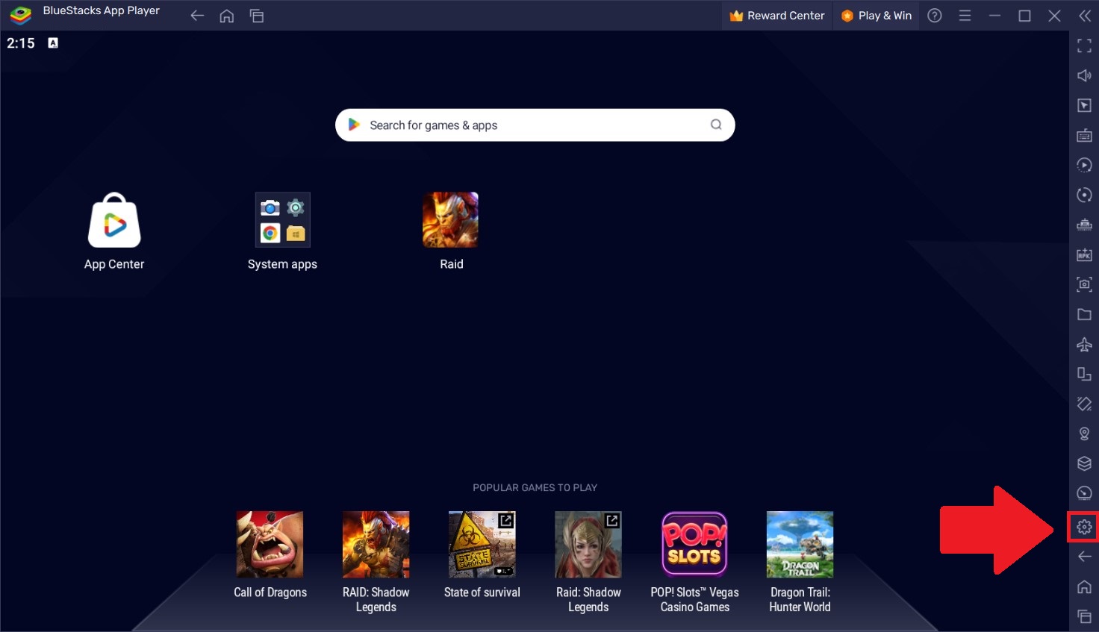Open the Reward Center
1099x632 pixels.
[x=776, y=16]
